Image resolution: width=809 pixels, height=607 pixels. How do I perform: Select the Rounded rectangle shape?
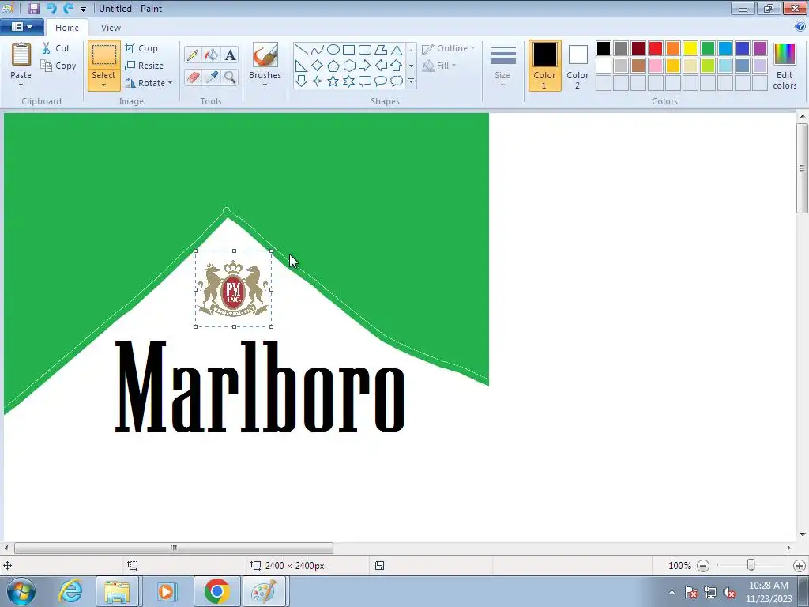365,50
